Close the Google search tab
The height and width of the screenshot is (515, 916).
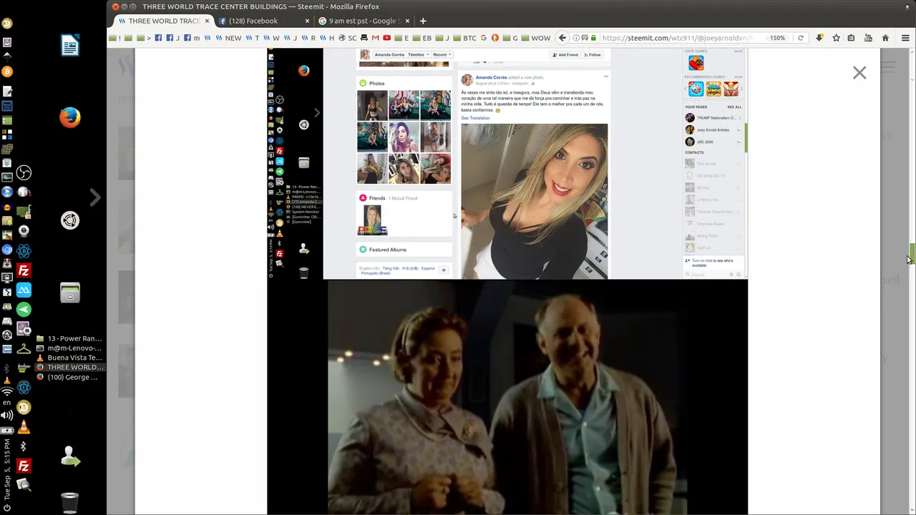pyautogui.click(x=407, y=21)
